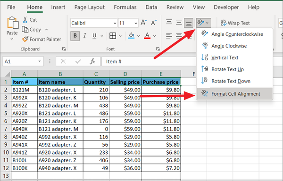Switch to the Data tab
The height and width of the screenshot is (181, 283).
pyautogui.click(x=151, y=7)
